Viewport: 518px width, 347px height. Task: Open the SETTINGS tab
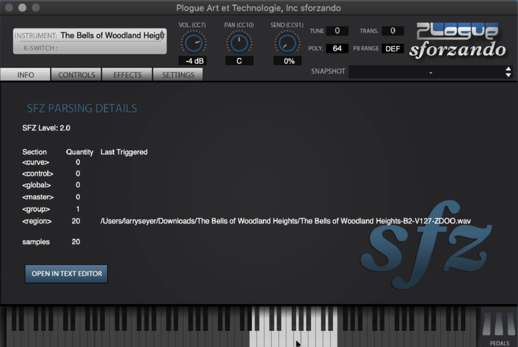tap(178, 75)
